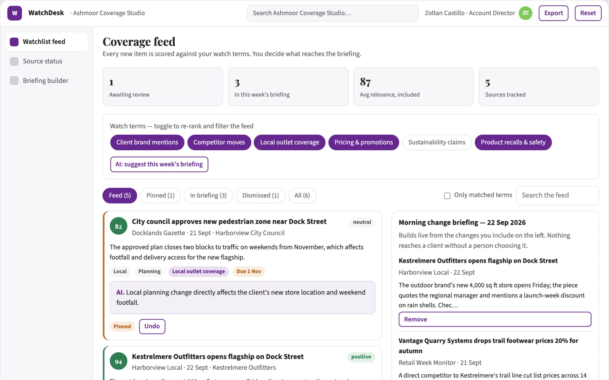Click the Reset button
The height and width of the screenshot is (380, 609).
(x=588, y=13)
